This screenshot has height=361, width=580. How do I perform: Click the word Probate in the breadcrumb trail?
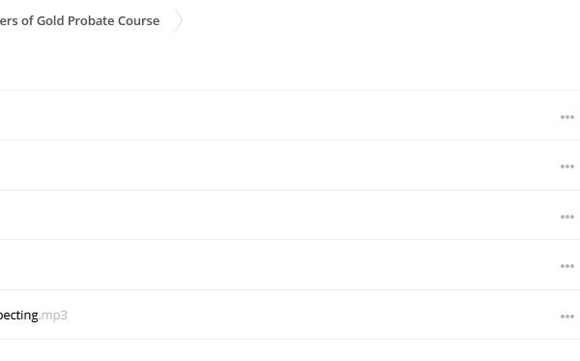coord(91,20)
